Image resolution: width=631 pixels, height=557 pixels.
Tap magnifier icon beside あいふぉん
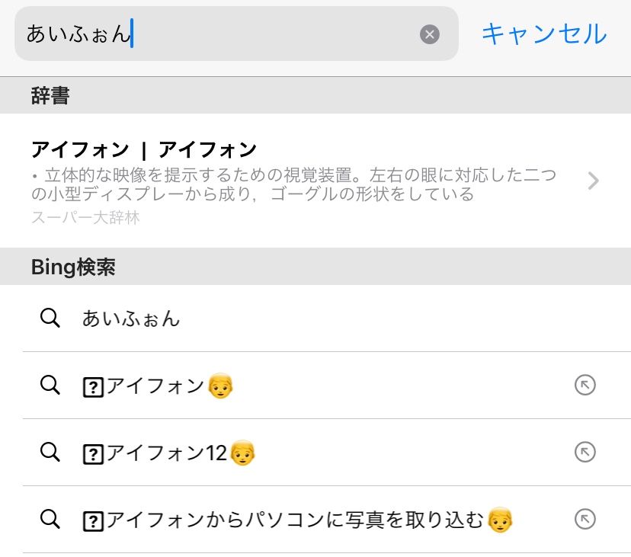click(x=50, y=319)
